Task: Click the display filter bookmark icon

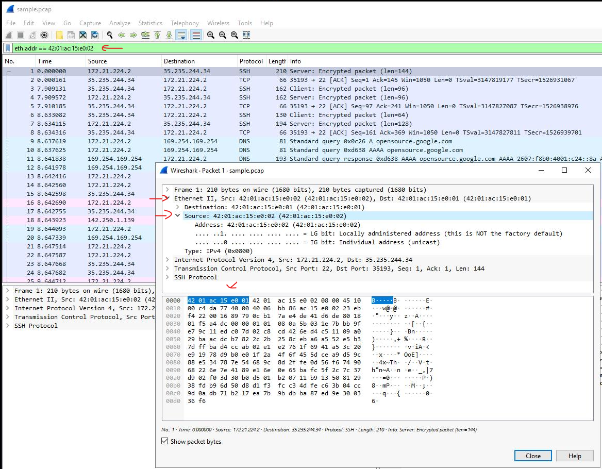Action: click(8, 48)
